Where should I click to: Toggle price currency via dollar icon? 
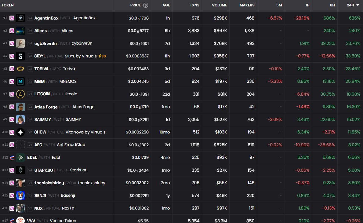[x=145, y=5]
